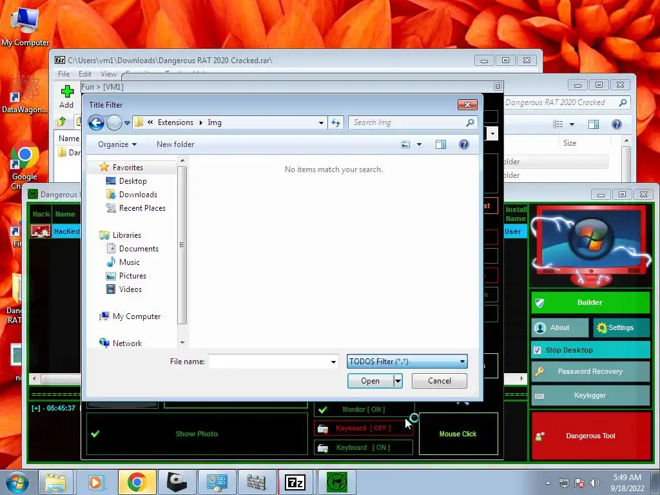Click the Open button's split arrow

[398, 381]
